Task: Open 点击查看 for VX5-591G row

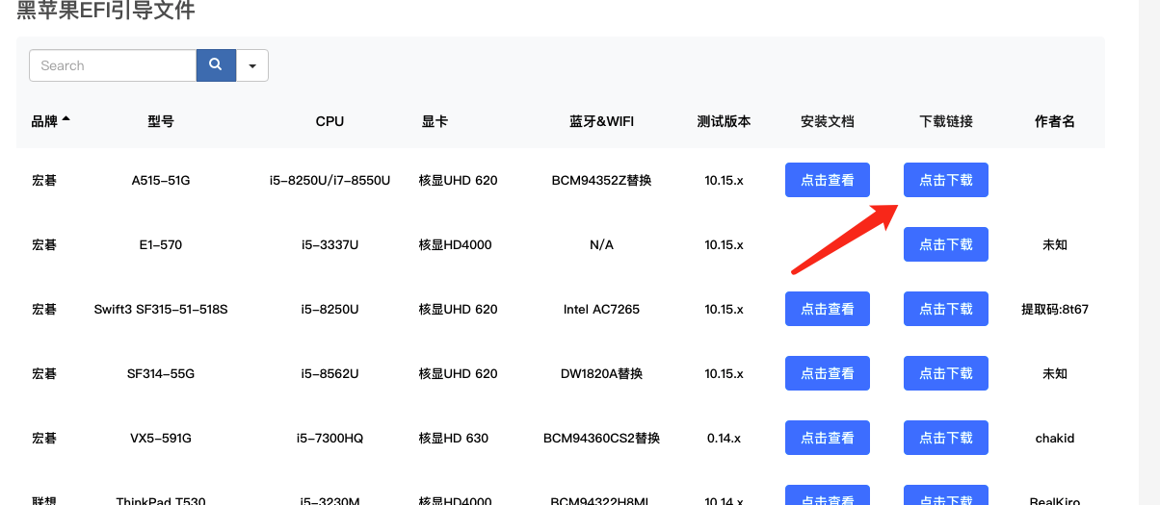Action: coord(828,438)
